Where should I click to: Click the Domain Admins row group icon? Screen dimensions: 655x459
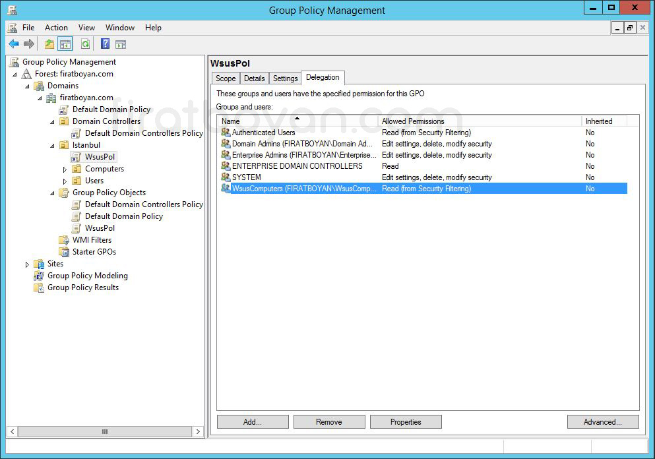point(226,144)
